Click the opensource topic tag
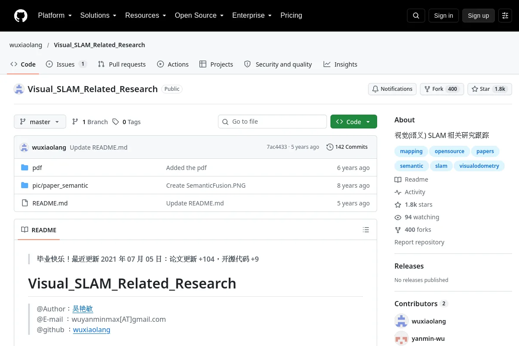This screenshot has width=519, height=346. [449, 151]
